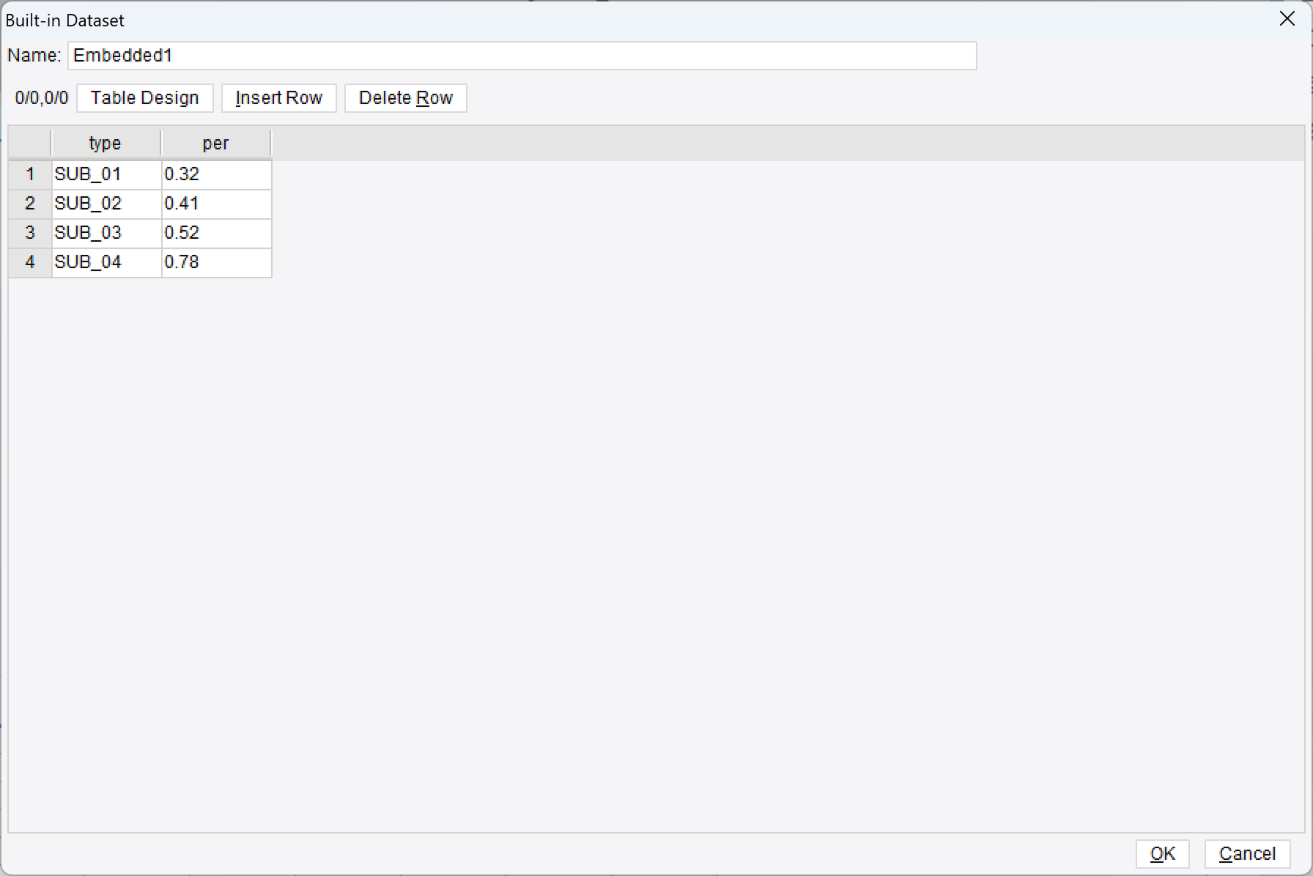Viewport: 1313px width, 876px height.
Task: Select the per column header
Action: click(x=216, y=144)
